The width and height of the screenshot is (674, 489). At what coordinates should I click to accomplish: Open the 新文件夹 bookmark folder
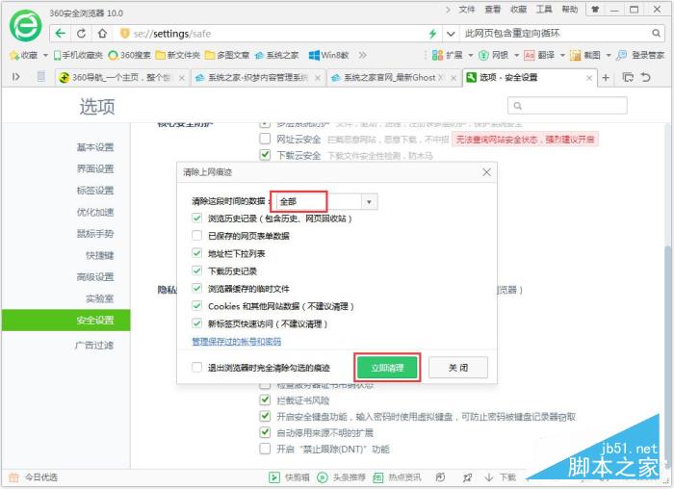pyautogui.click(x=178, y=55)
